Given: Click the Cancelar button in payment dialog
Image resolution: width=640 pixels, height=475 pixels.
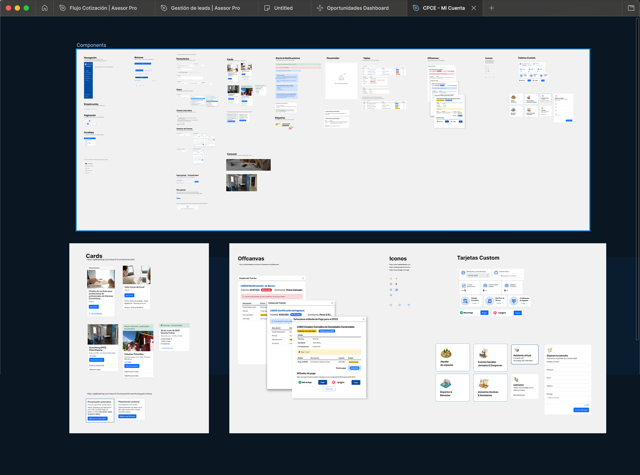Looking at the screenshot, I should click(329, 389).
